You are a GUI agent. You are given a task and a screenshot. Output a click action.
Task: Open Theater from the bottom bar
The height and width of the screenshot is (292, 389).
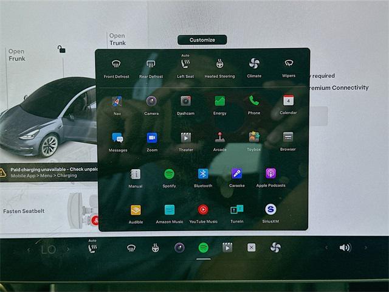(227, 248)
